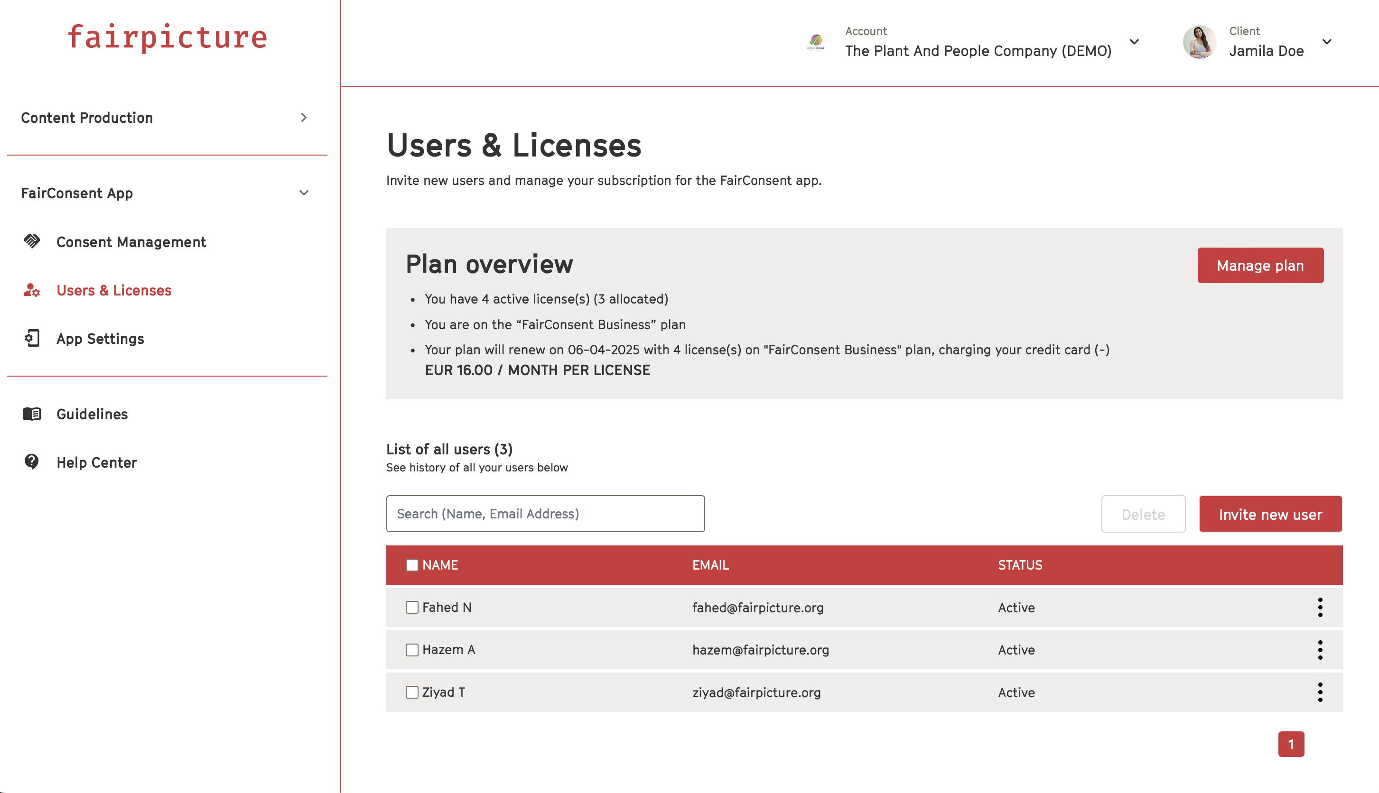Check the box for Fahed N
The height and width of the screenshot is (793, 1379).
(x=412, y=607)
